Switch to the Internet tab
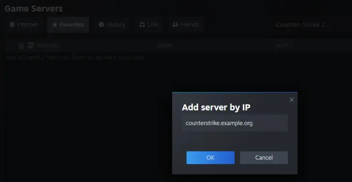Viewport: 352px width, 182px height. (23, 25)
